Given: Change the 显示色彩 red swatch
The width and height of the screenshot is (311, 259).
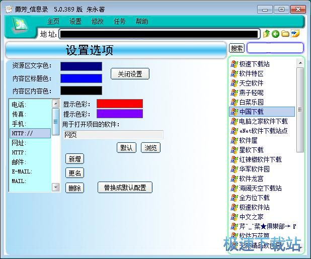Looking at the screenshot, I should (120, 104).
